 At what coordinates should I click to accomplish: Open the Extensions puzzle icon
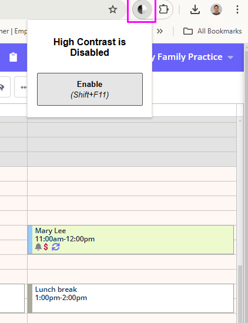tap(164, 9)
